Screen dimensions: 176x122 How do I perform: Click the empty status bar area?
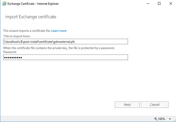click(76, 119)
